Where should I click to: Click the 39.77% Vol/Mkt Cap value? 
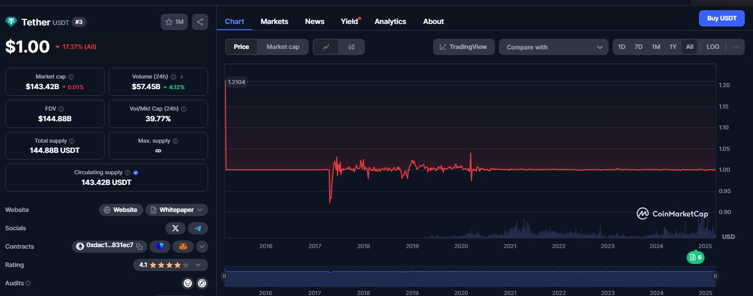pos(158,119)
